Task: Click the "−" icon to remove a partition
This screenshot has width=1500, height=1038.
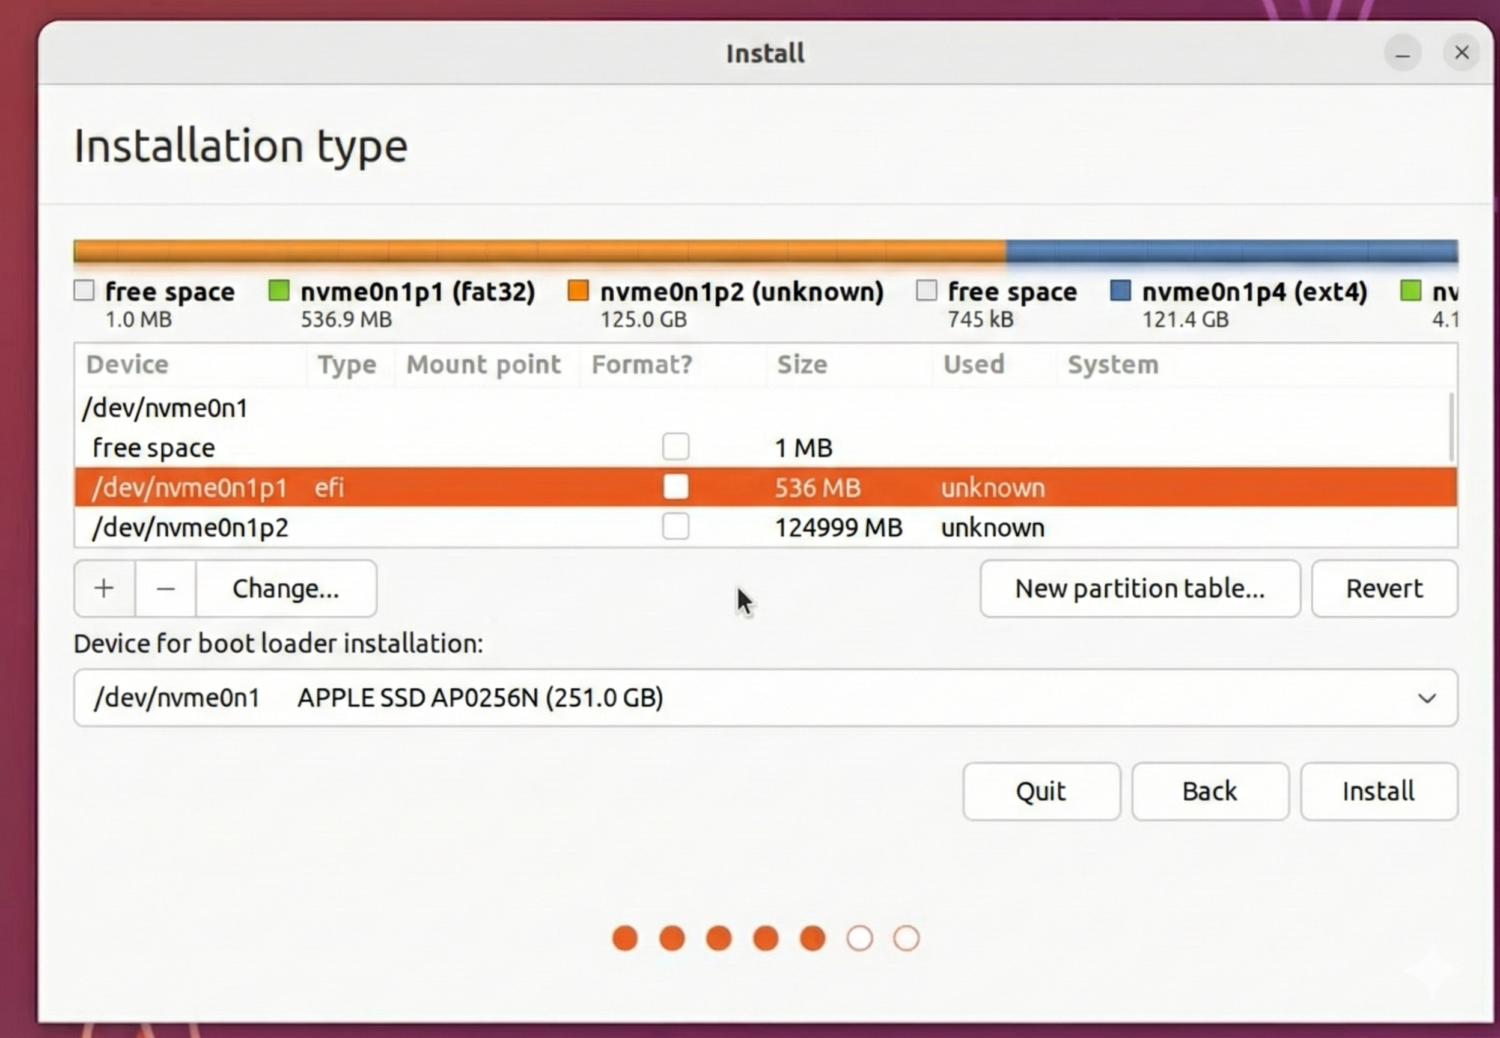Action: [x=165, y=589]
